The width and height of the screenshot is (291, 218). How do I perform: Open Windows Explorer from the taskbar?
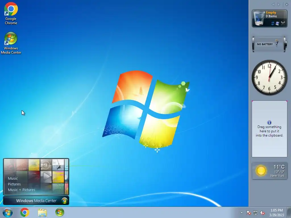(42, 212)
